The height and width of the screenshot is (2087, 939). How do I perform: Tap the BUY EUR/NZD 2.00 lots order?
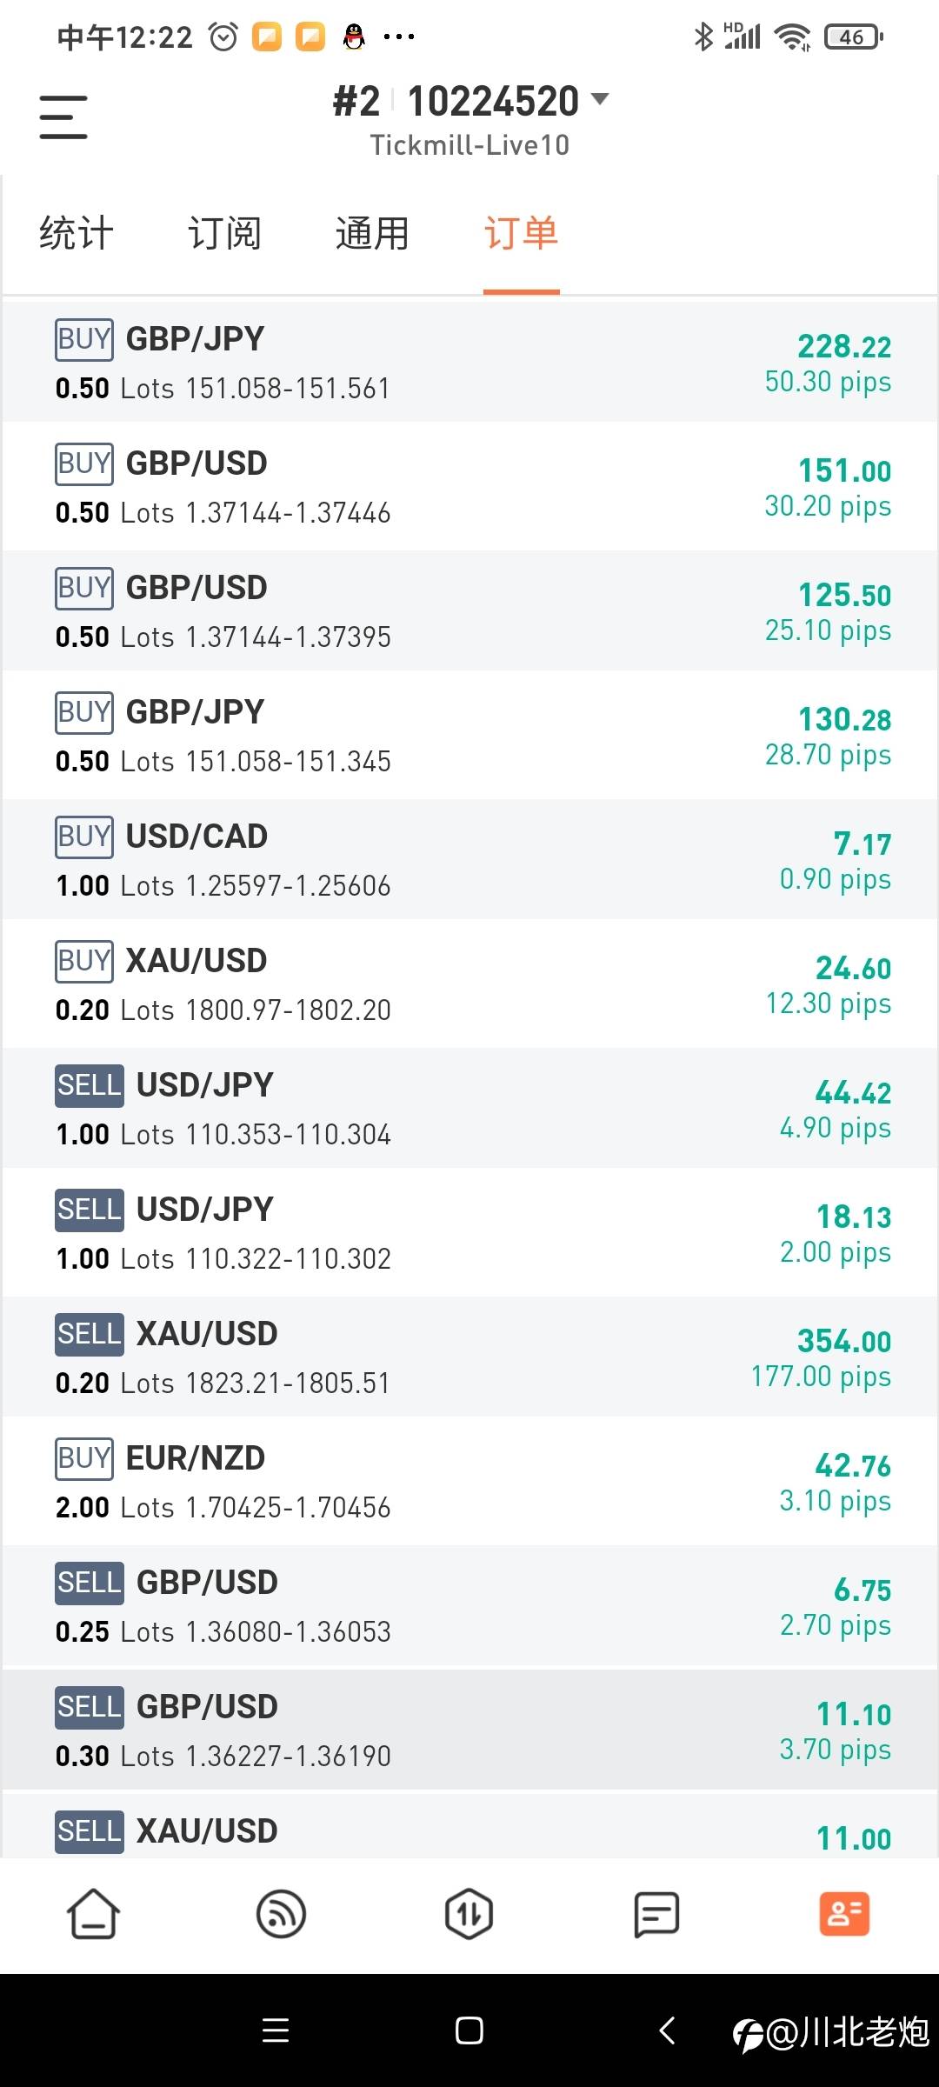pyautogui.click(x=469, y=1481)
